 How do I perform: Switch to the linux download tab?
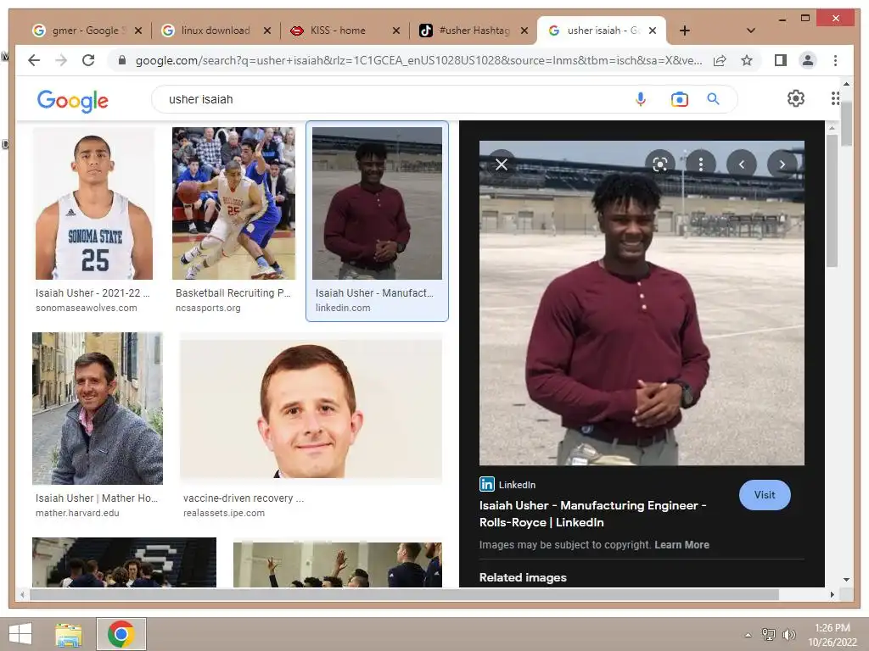[x=215, y=31]
